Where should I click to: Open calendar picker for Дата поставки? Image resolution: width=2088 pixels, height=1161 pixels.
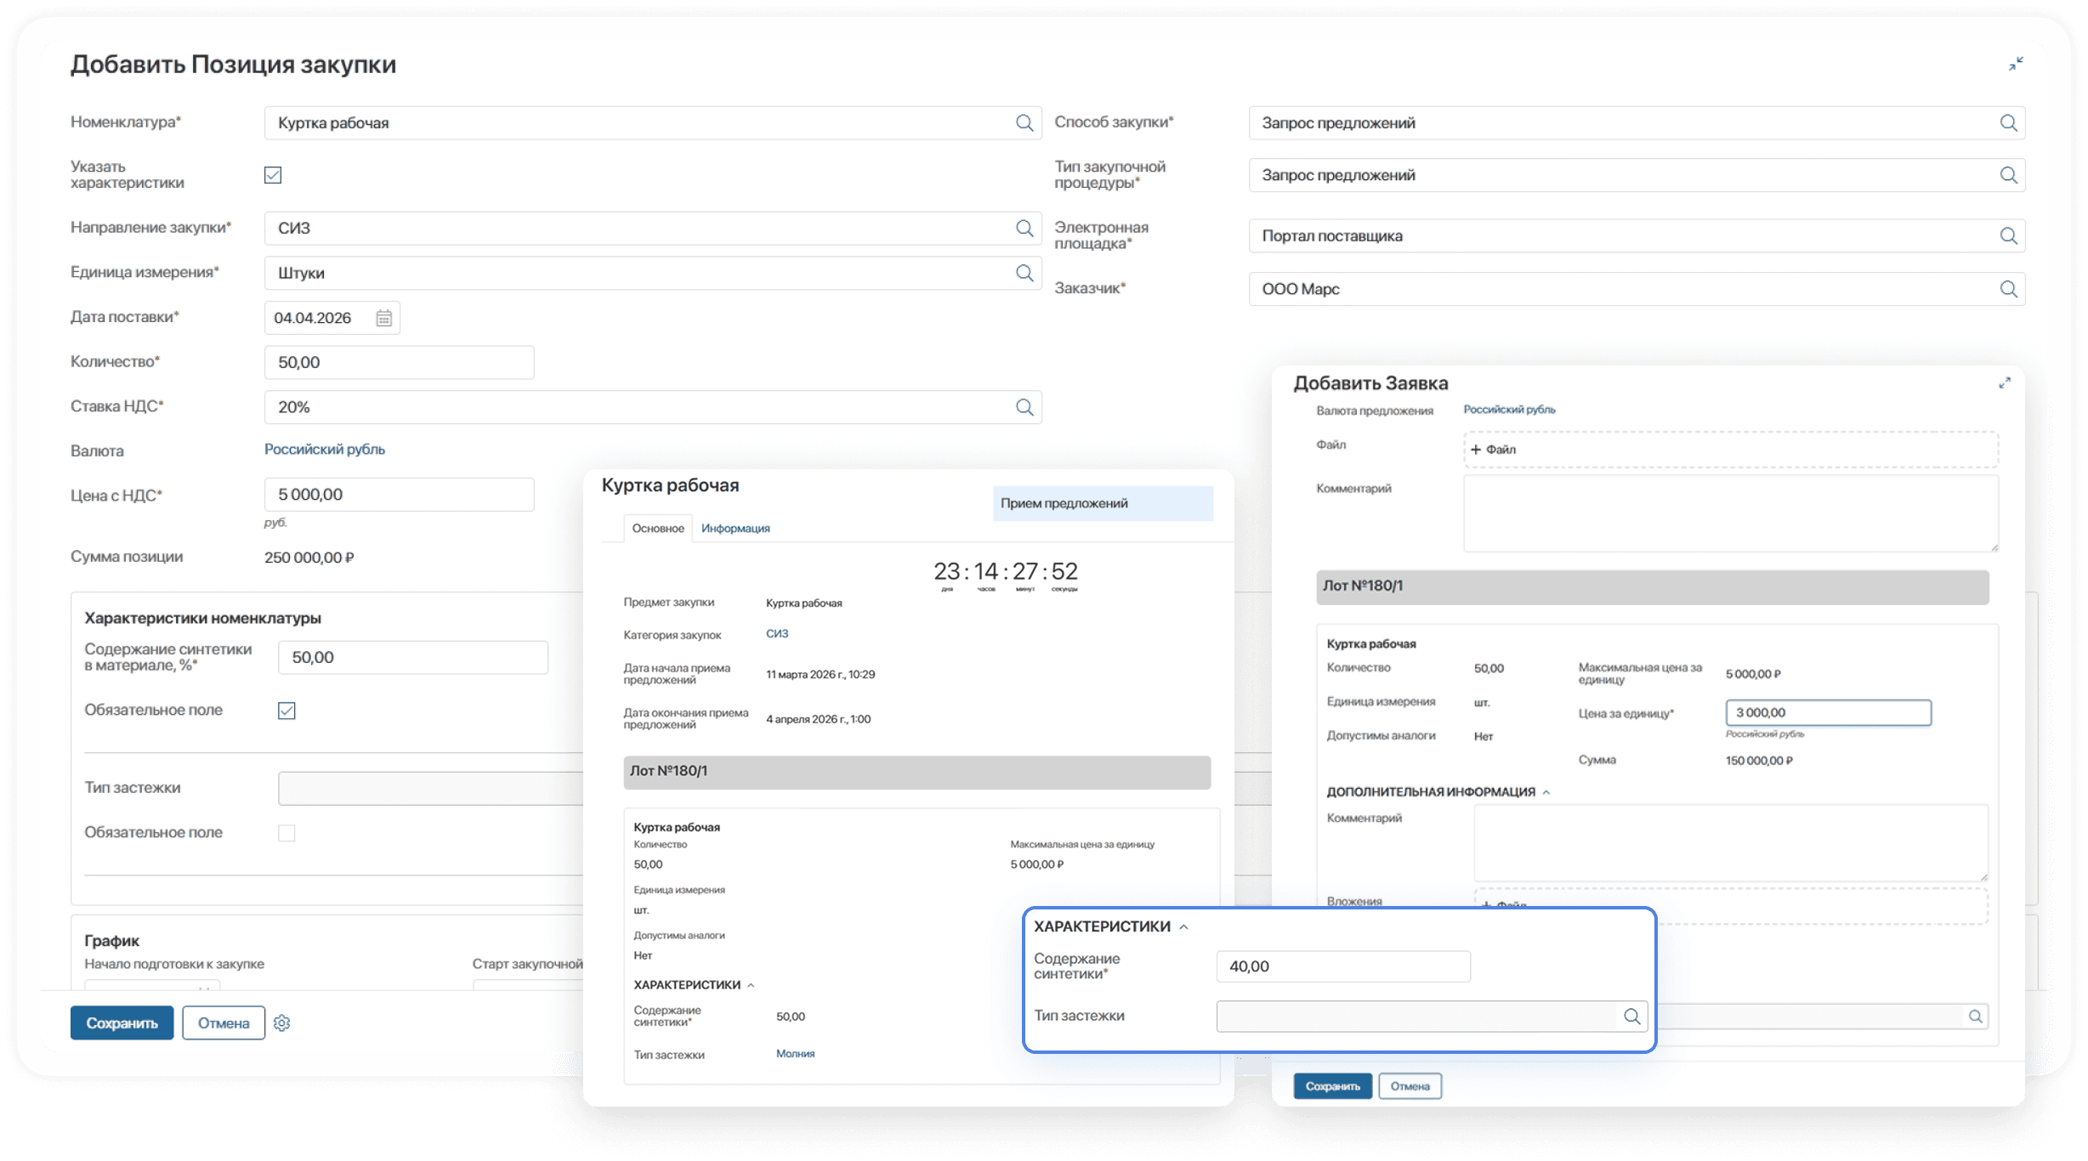coord(384,318)
